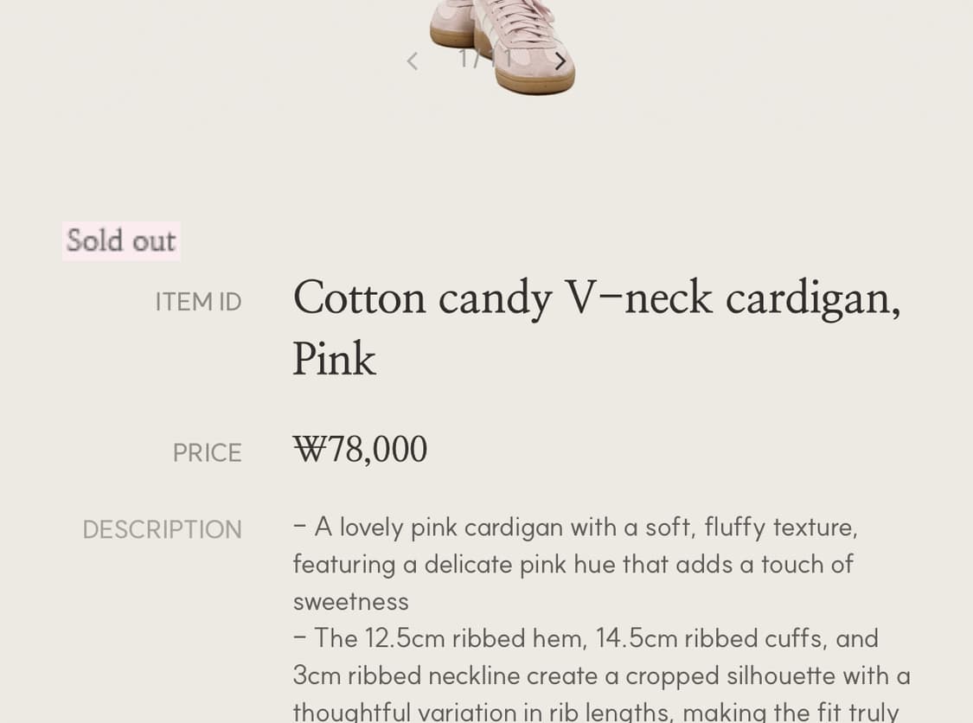Click the Cotton candy V-neck cardigan title
This screenshot has height=723, width=973.
(597, 298)
